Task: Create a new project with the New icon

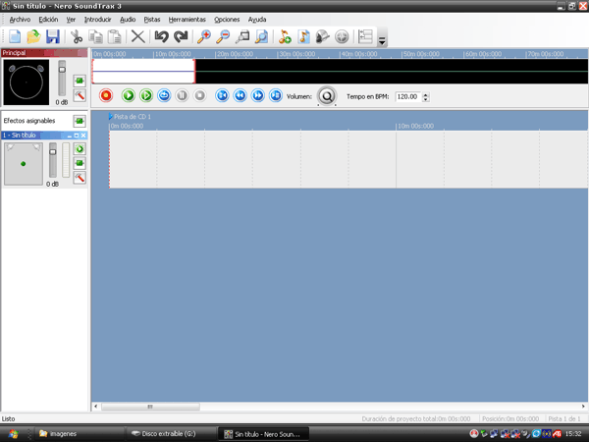Action: (15, 37)
